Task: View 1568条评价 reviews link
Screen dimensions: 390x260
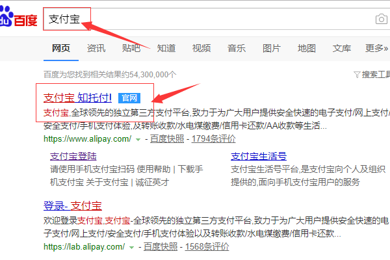Action: [207, 247]
